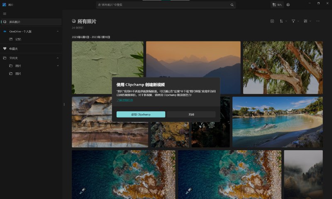Collapse the OneDrive - 个人版 section
Viewport: 332px width, 199px height.
[x=58, y=31]
